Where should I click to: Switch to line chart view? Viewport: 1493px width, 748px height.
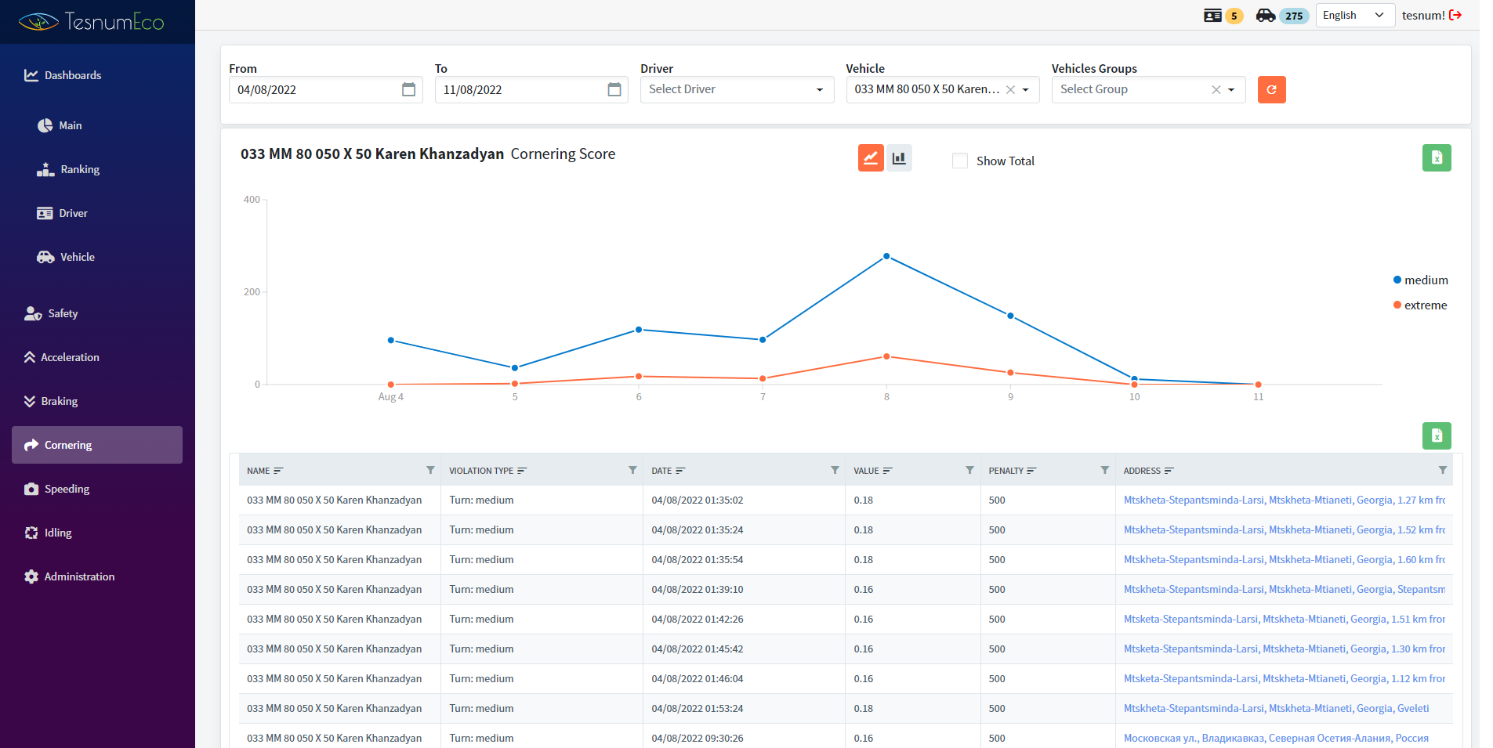point(871,157)
